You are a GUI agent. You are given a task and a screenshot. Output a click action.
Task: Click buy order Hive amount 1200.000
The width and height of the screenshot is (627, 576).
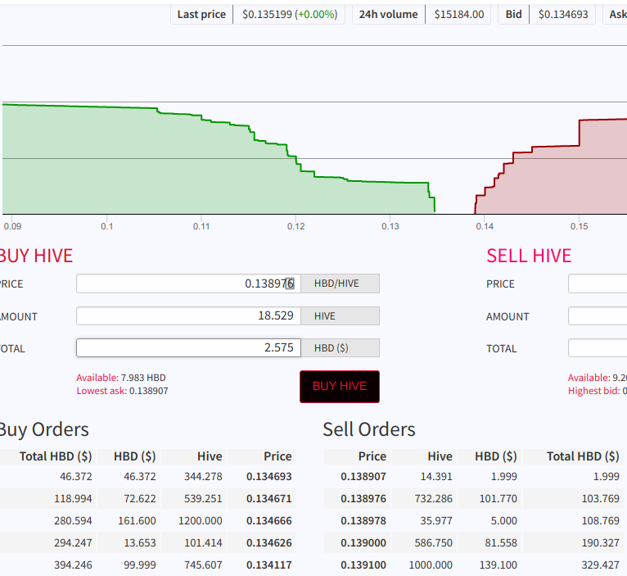(201, 521)
